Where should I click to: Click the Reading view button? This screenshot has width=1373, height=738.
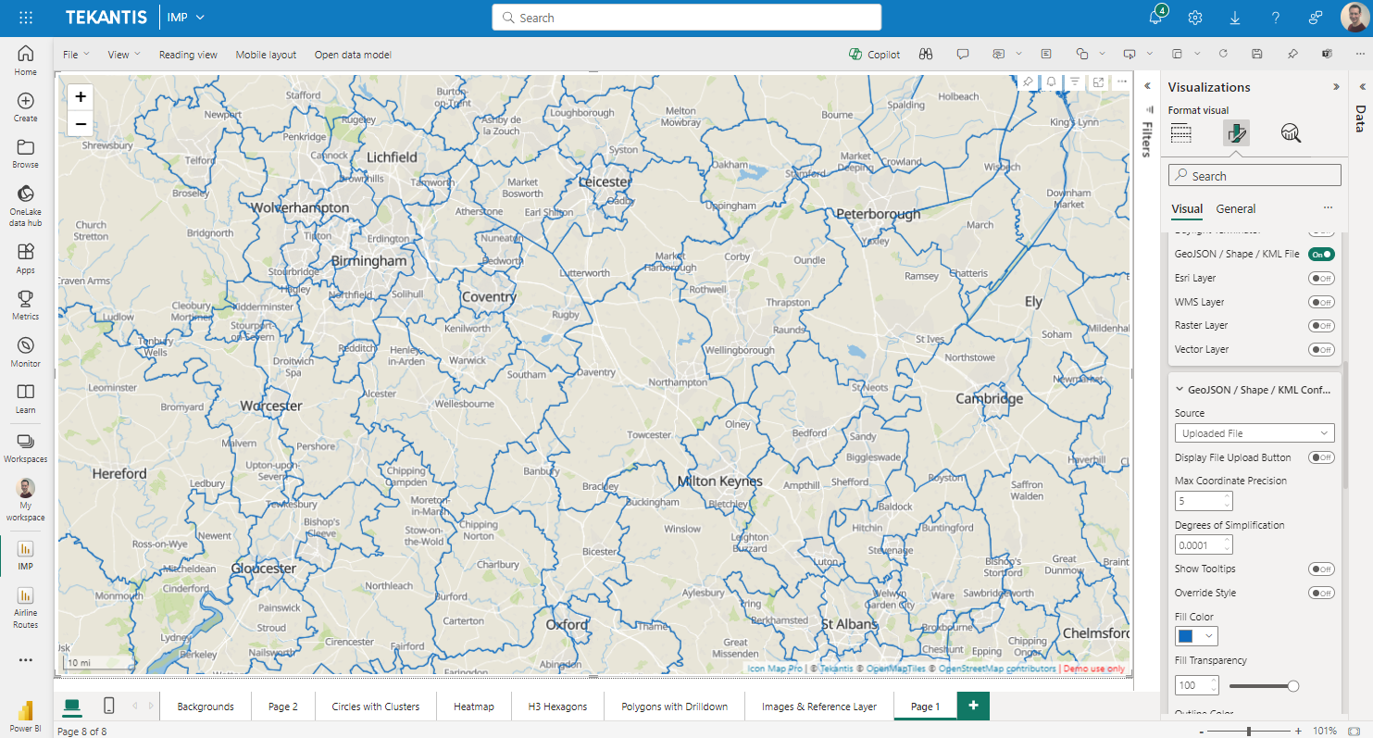tap(188, 55)
